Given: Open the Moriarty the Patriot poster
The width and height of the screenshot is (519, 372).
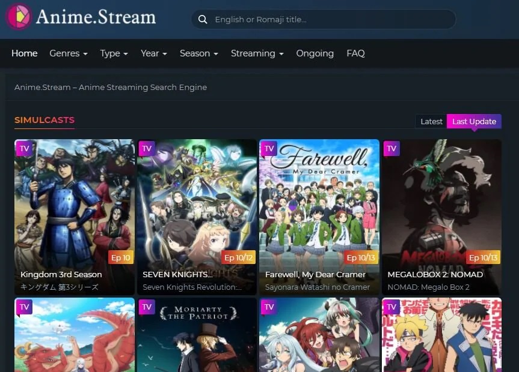Looking at the screenshot, I should pyautogui.click(x=197, y=335).
